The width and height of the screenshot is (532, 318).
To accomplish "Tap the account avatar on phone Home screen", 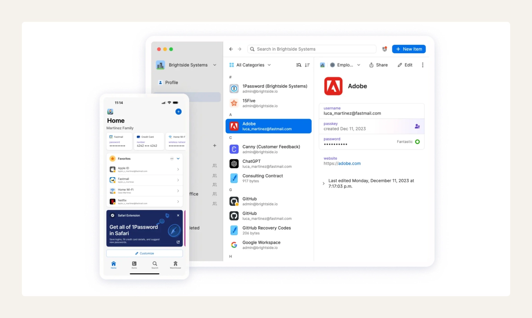I will pos(110,112).
